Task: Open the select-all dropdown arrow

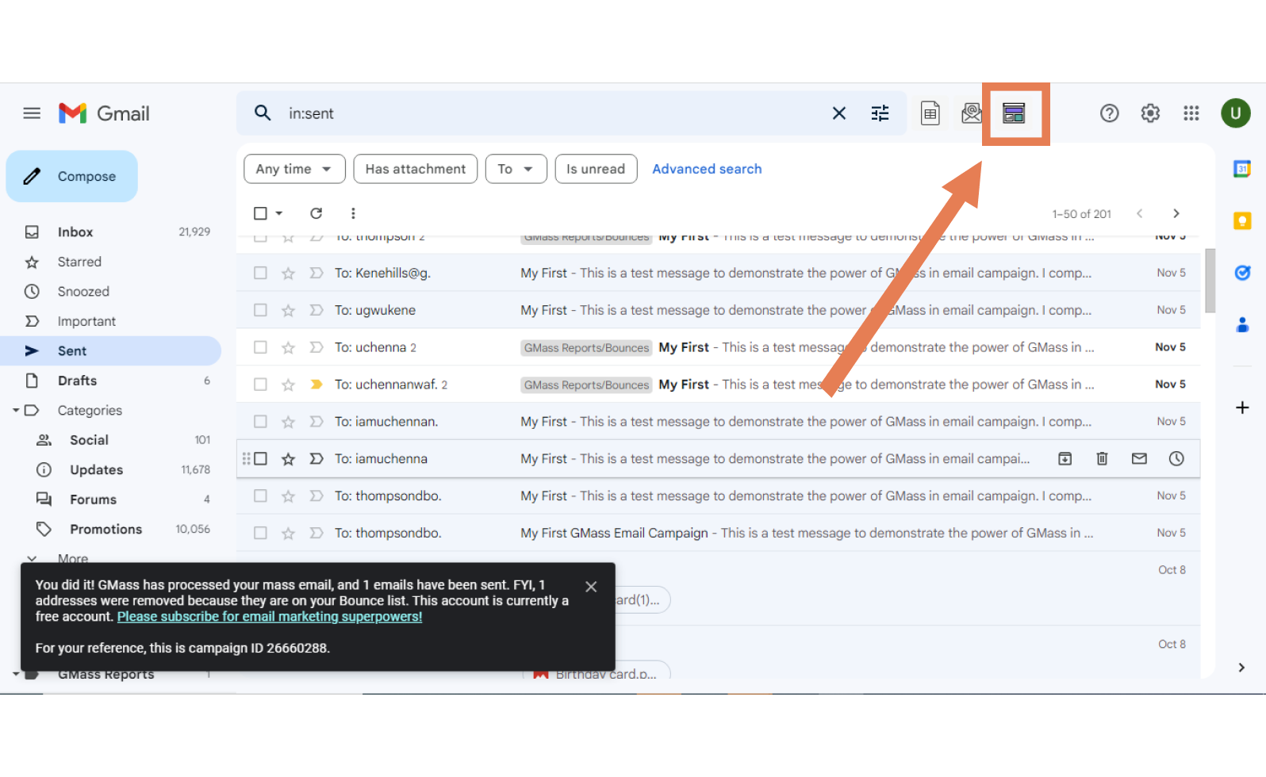Action: pyautogui.click(x=279, y=213)
